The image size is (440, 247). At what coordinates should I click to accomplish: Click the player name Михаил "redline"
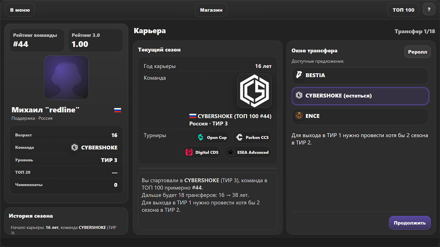45,110
